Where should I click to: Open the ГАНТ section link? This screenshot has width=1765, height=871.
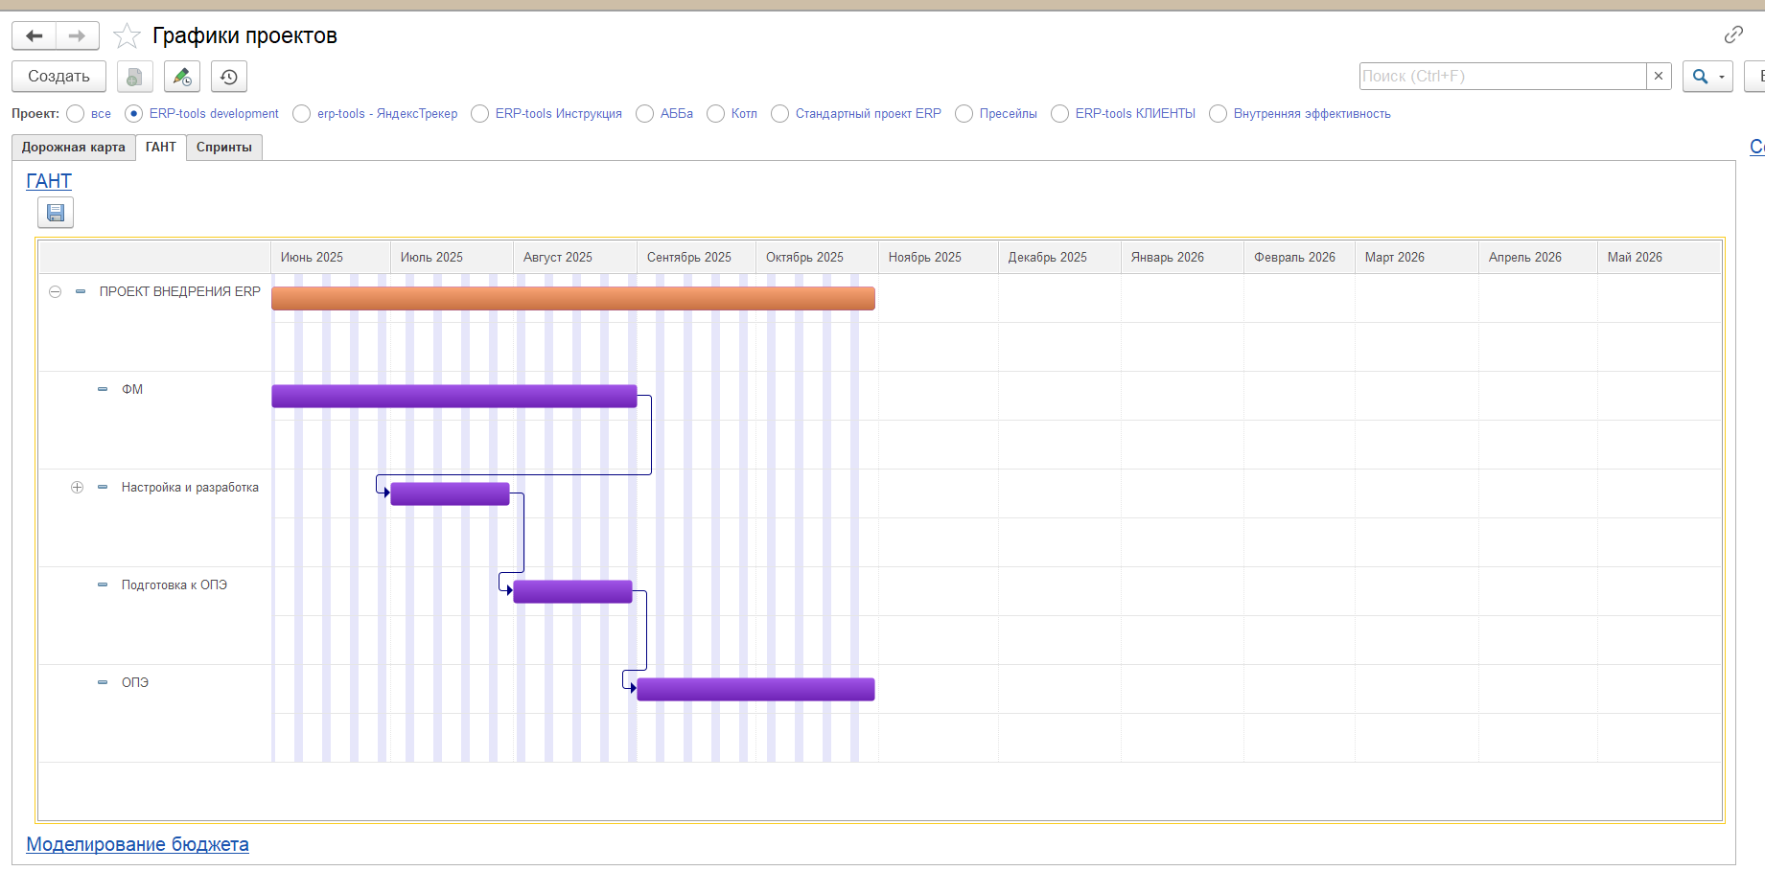[49, 181]
